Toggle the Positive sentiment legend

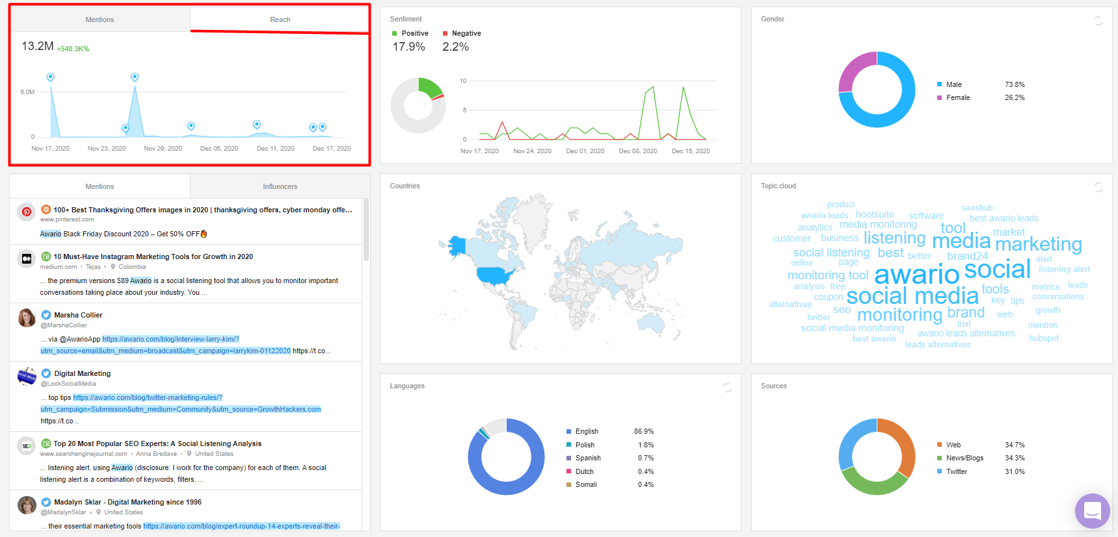(410, 33)
